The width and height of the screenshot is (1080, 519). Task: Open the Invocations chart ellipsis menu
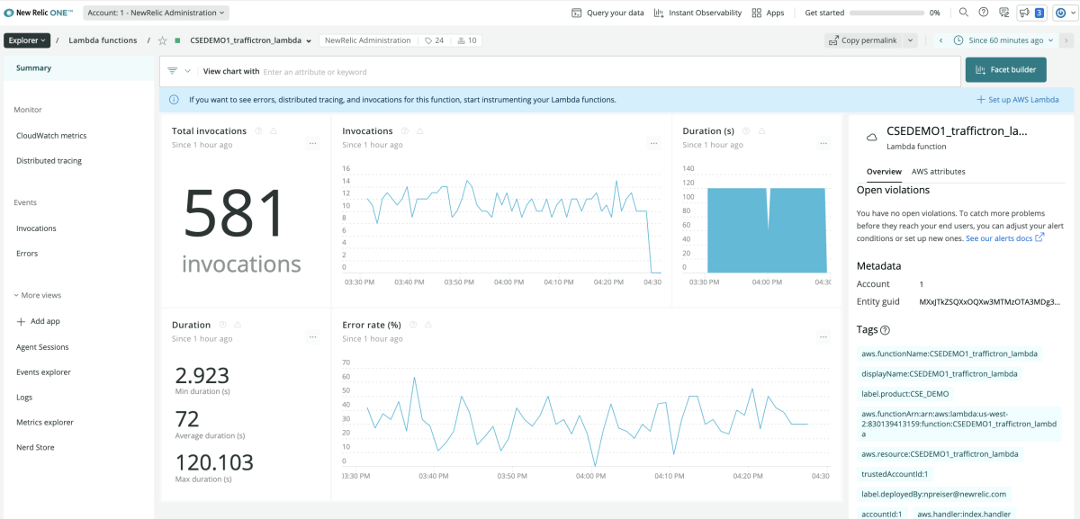coord(652,143)
